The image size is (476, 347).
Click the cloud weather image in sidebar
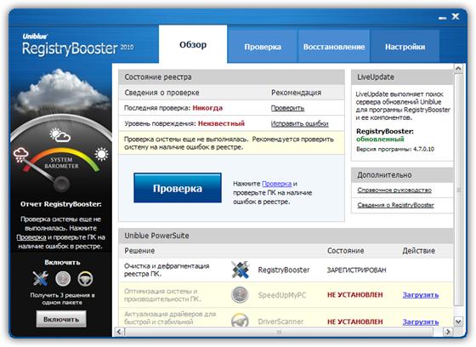[x=60, y=91]
